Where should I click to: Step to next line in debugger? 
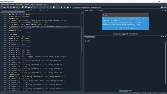[38, 7]
